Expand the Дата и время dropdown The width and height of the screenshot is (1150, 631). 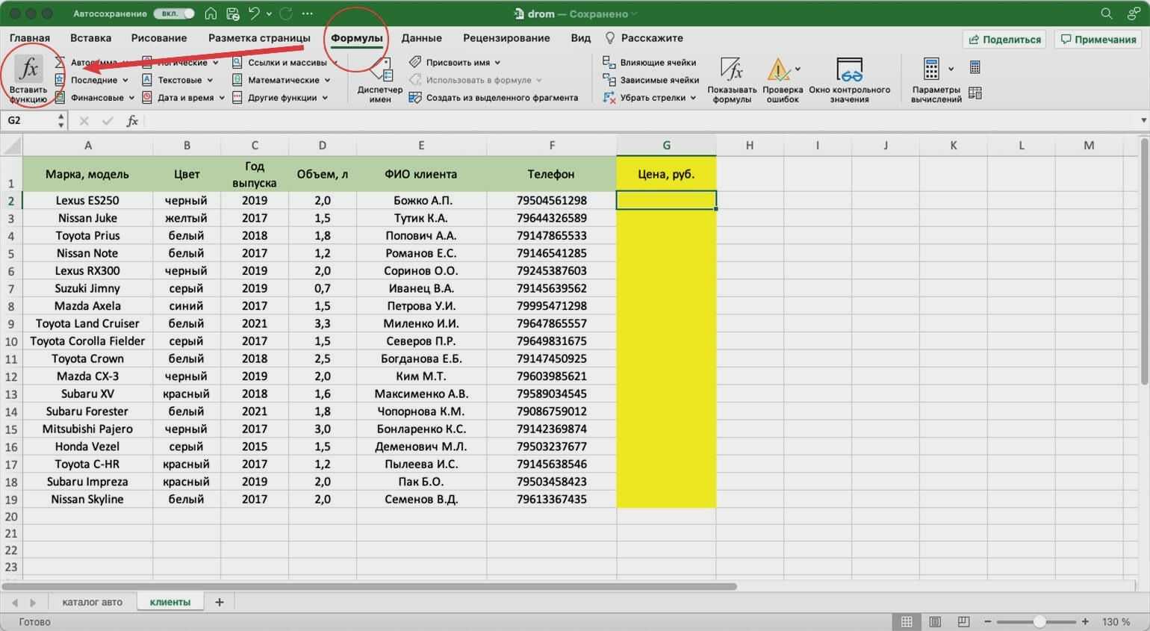[x=185, y=98]
